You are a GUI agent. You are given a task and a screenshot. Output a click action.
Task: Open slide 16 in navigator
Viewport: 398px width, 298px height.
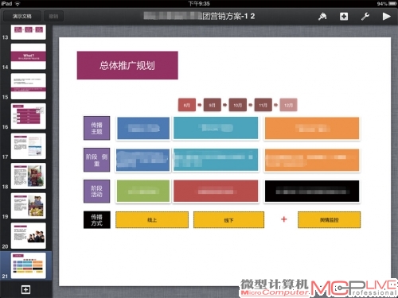[29, 116]
